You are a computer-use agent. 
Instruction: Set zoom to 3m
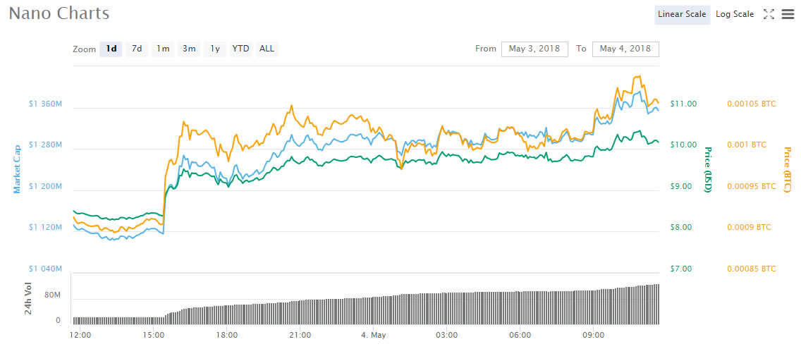(189, 49)
